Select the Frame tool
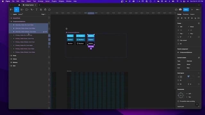Image resolution: width=205 pixels, height=115 pixels. click(x=21, y=10)
